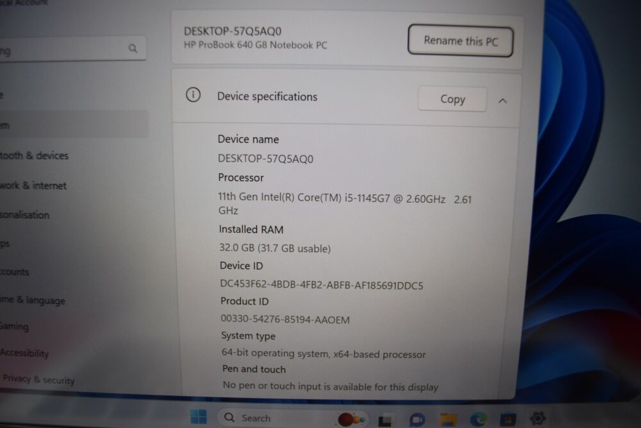
Task: Click the Product ID label
Action: click(x=244, y=301)
